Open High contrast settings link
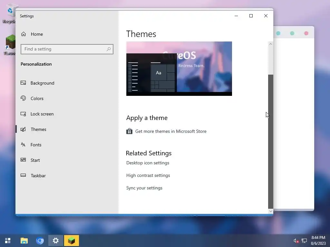 [148, 175]
